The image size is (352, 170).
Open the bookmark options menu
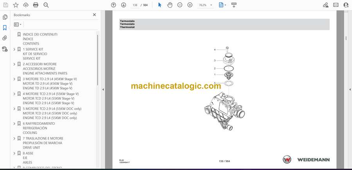(x=18, y=24)
